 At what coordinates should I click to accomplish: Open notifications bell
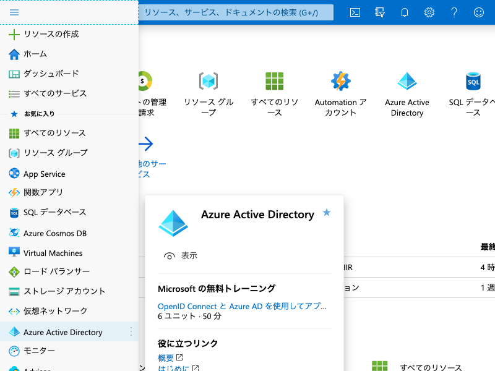[x=405, y=12]
